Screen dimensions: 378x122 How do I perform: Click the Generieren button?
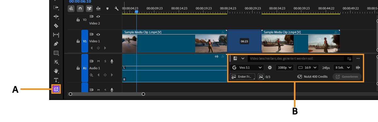pyautogui.click(x=347, y=76)
